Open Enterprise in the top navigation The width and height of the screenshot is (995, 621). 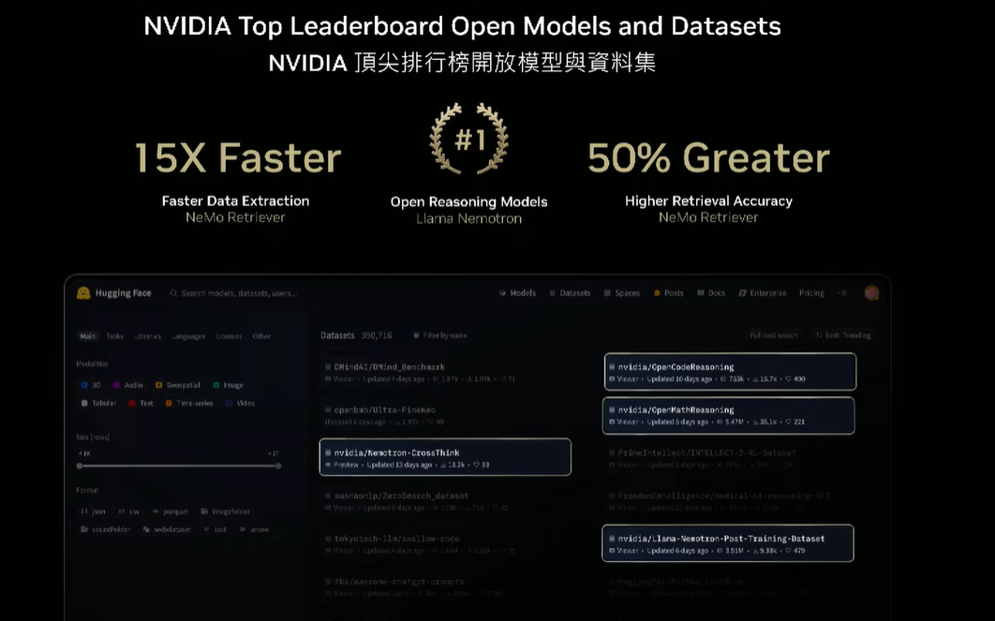pos(763,293)
